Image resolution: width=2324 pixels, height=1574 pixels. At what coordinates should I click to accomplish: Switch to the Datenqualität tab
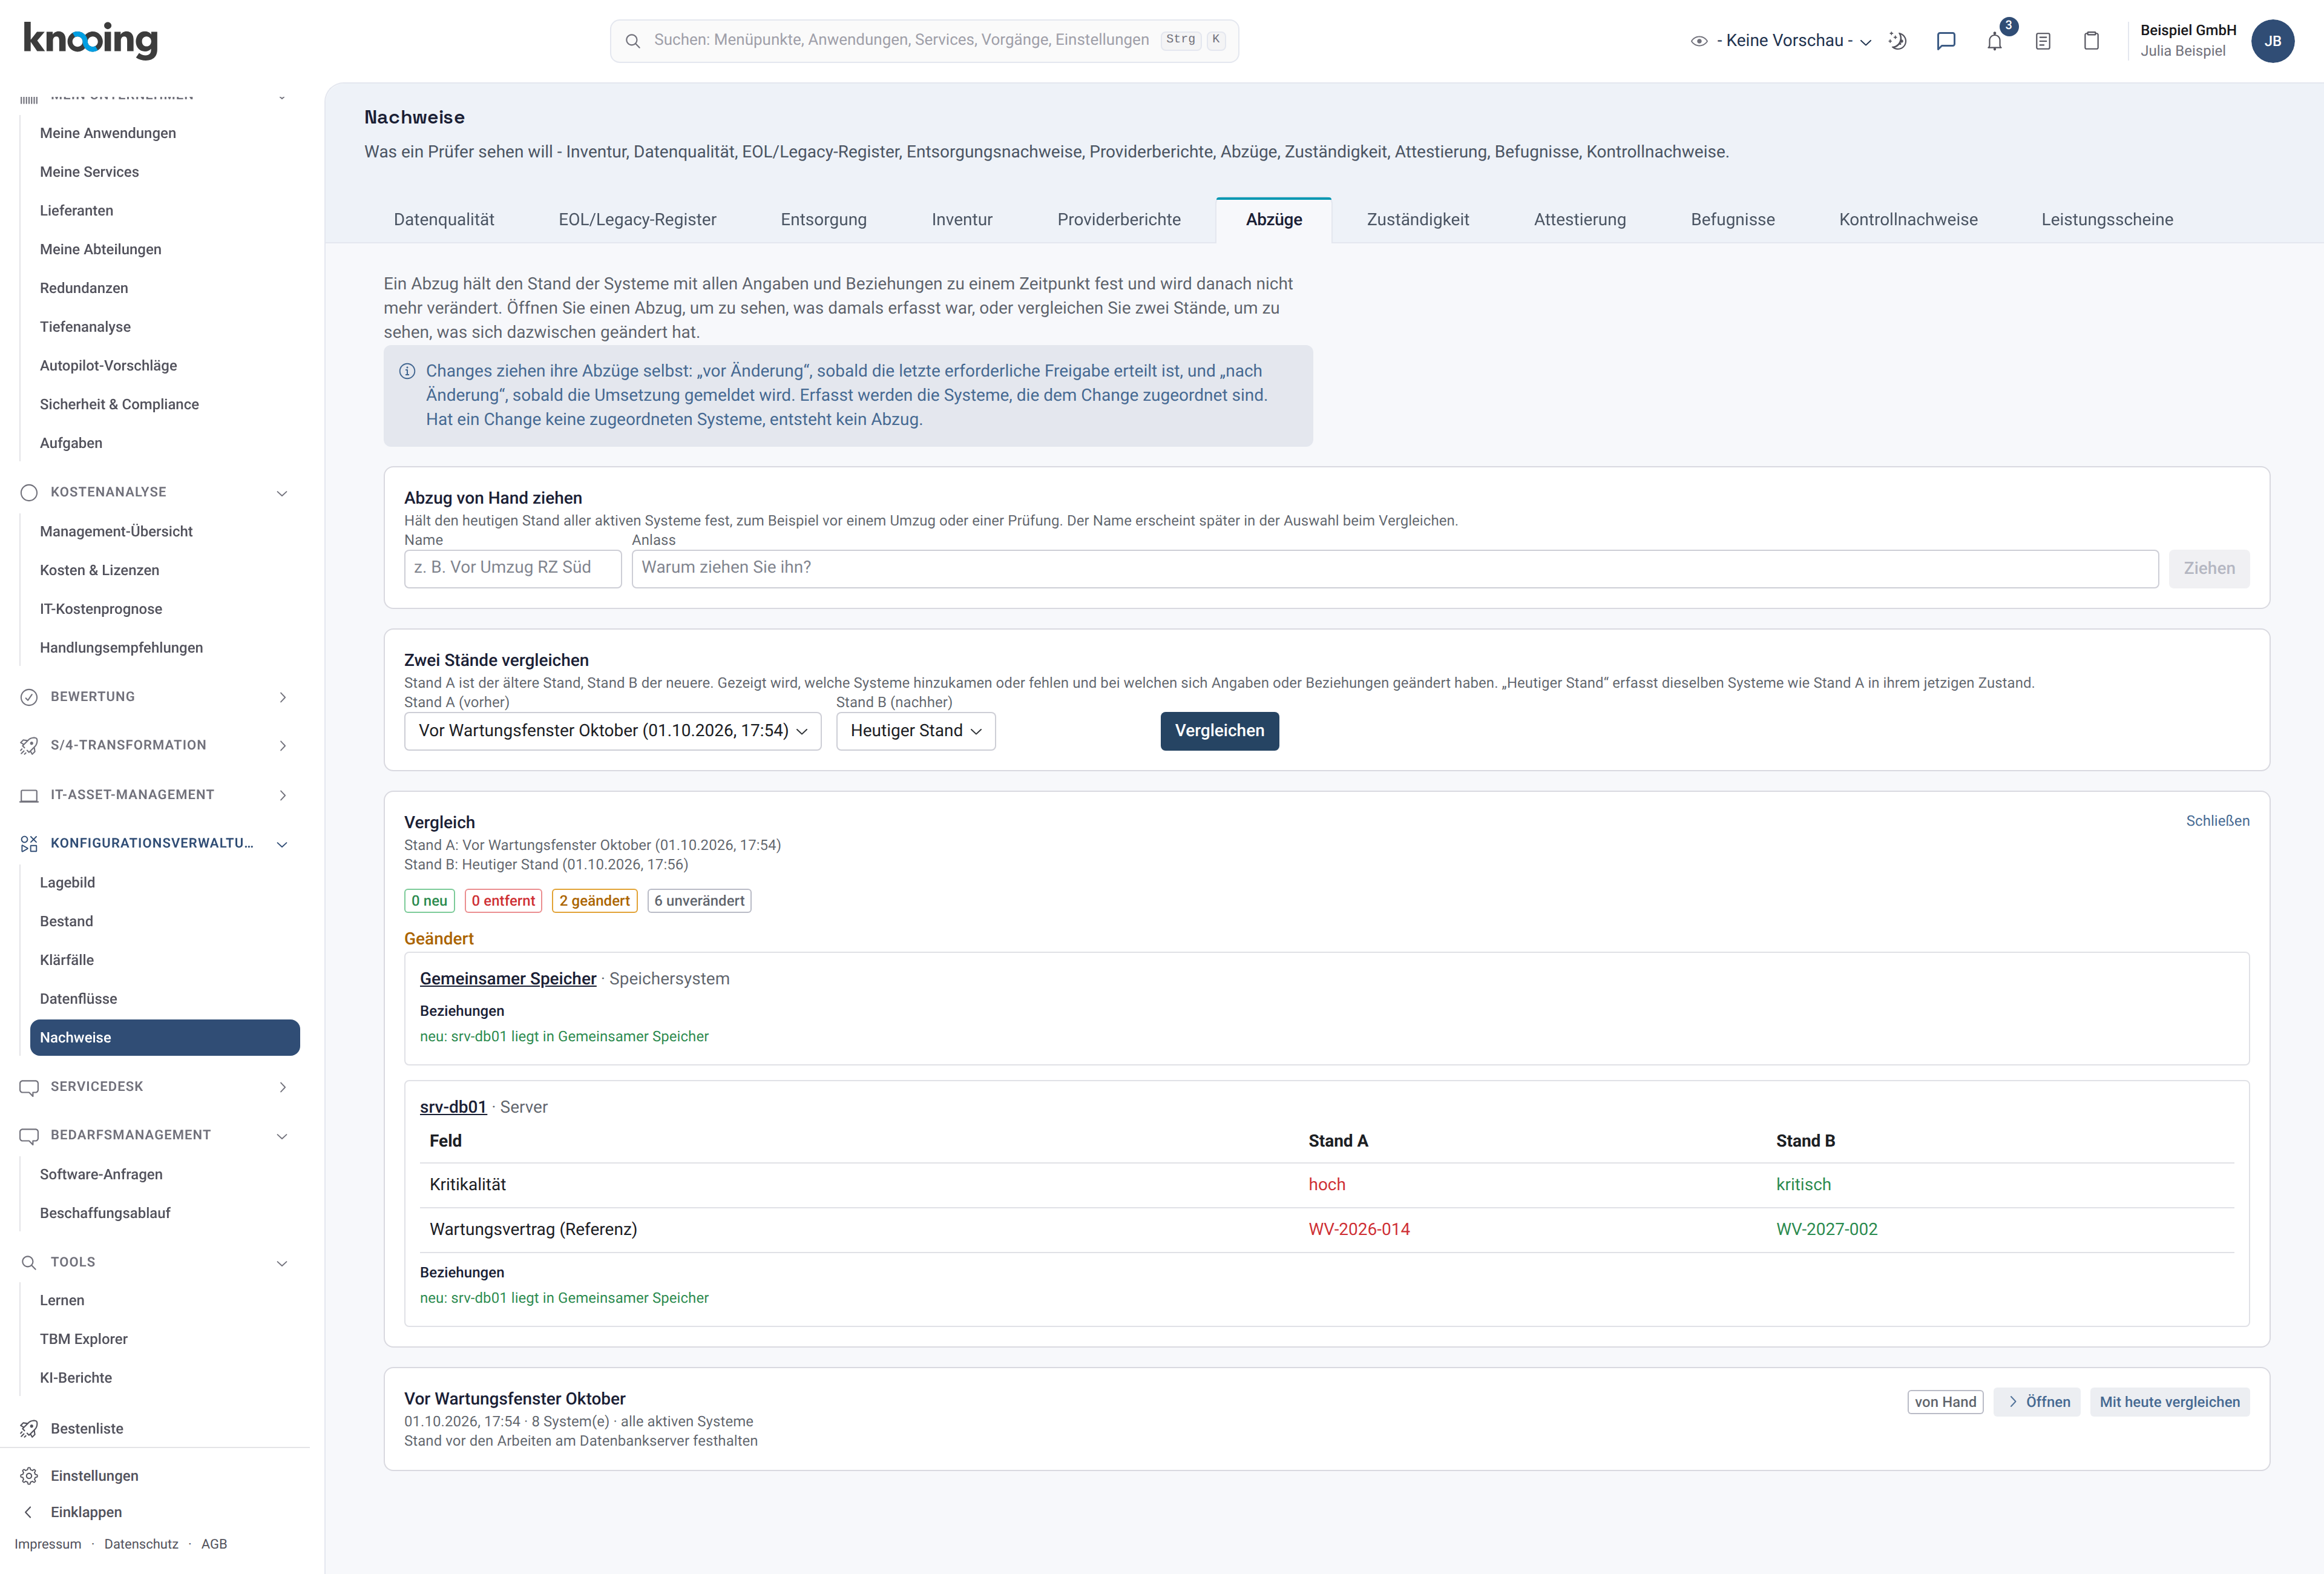[444, 220]
